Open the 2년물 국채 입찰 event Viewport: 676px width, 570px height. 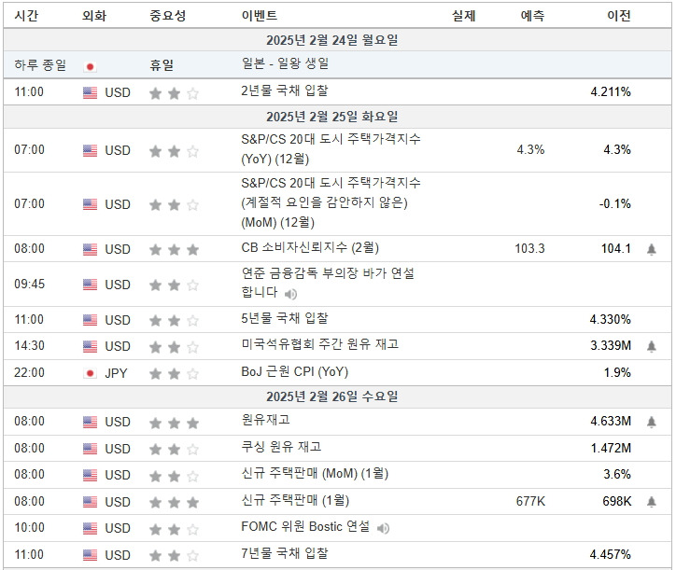click(x=285, y=90)
